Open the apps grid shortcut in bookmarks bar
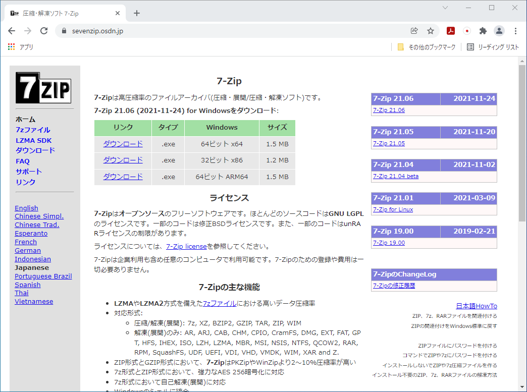527x392 pixels. [20, 47]
